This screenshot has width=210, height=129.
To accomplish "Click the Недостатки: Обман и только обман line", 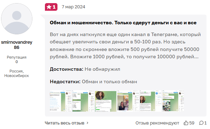I will (x=93, y=81).
